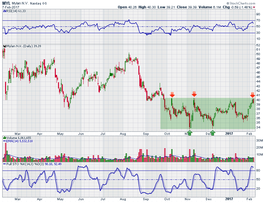Click the copyright icon before StockCharts.com

[x=228, y=4]
